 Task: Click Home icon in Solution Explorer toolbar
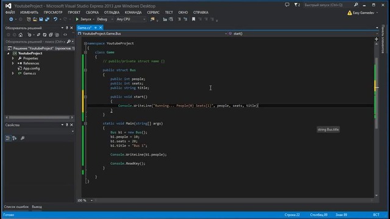tap(21, 35)
